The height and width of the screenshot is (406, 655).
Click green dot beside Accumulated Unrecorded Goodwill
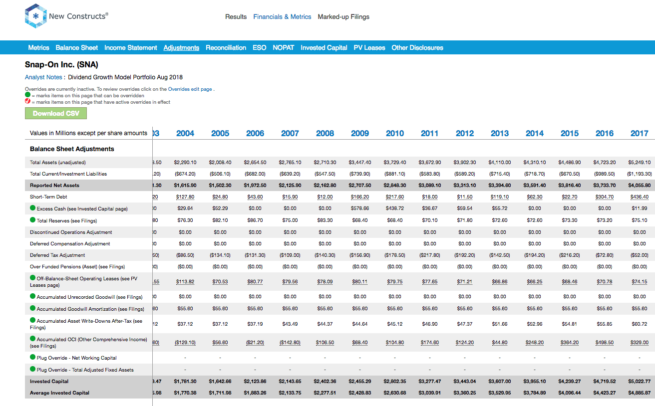click(33, 296)
